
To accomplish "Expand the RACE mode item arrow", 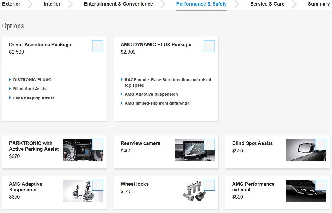I will click(x=121, y=80).
